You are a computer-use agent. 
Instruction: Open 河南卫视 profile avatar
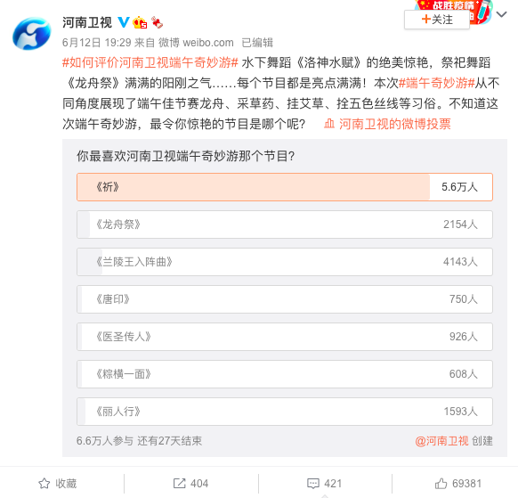point(32,34)
